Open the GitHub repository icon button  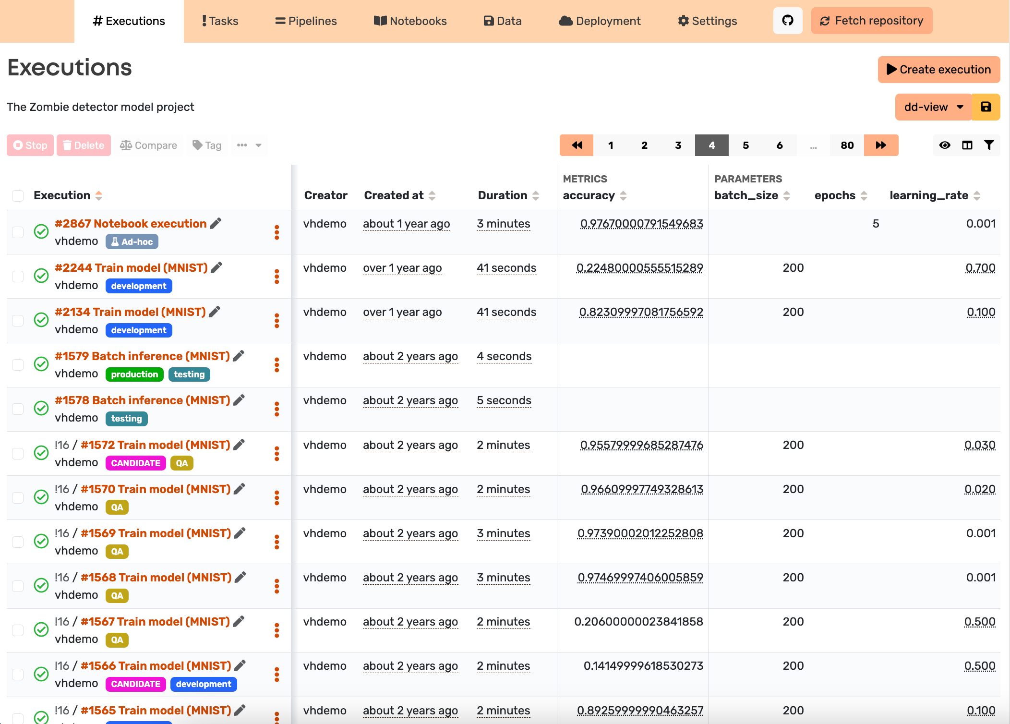point(787,21)
